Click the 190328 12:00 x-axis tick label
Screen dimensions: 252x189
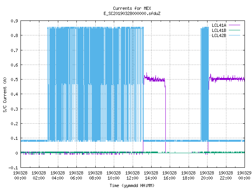tap(132, 176)
